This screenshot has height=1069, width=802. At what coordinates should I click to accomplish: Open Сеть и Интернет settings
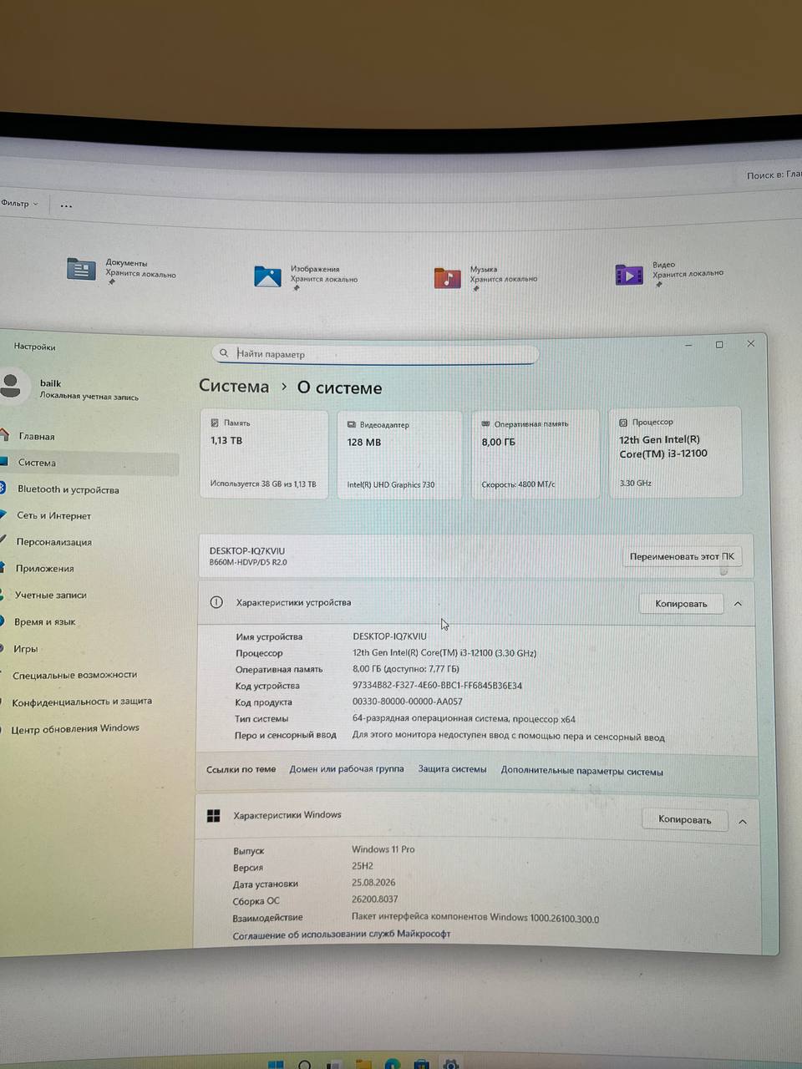tap(53, 516)
